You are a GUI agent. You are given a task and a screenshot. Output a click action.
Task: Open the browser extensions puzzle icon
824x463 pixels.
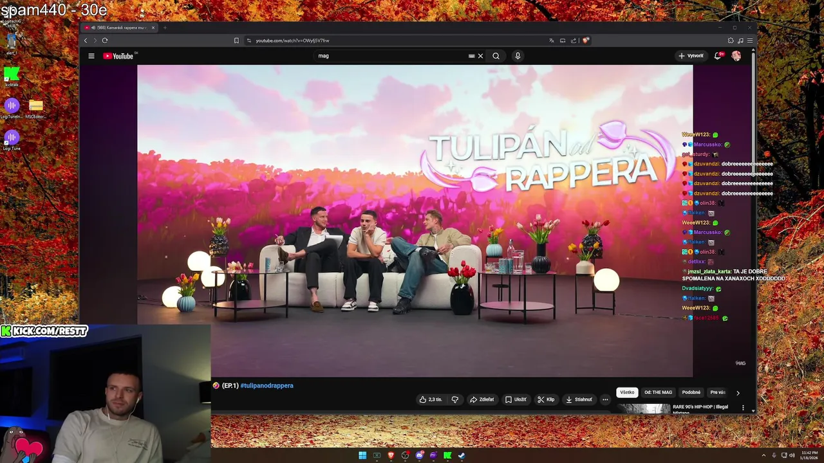point(731,41)
